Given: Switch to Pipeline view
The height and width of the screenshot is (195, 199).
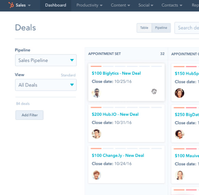Looking at the screenshot, I should pyautogui.click(x=161, y=28).
